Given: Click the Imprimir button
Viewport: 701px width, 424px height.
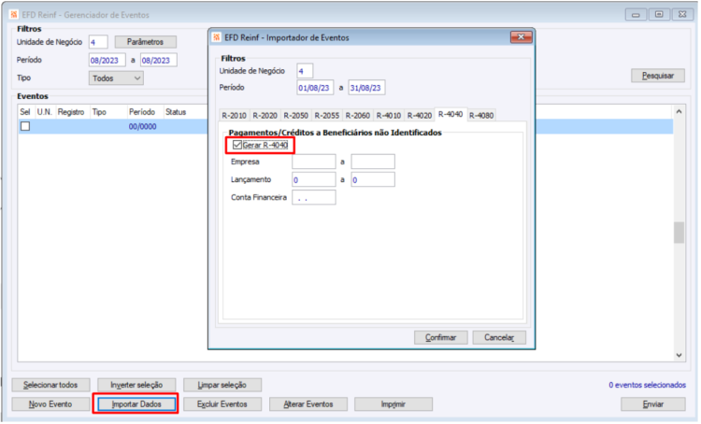Looking at the screenshot, I should click(393, 403).
